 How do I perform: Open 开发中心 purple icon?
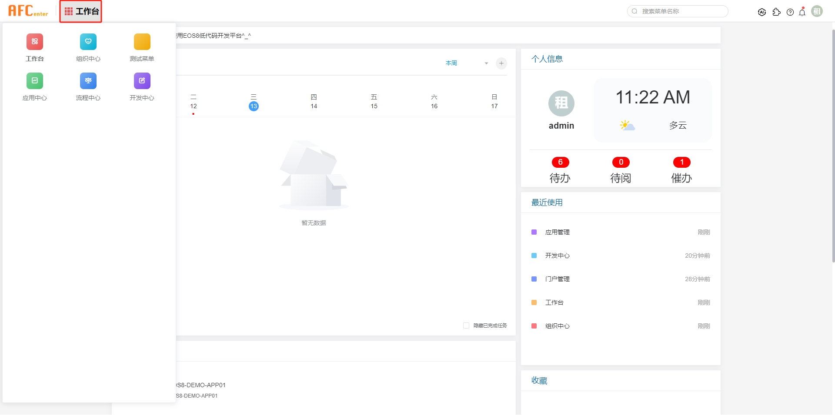point(142,81)
